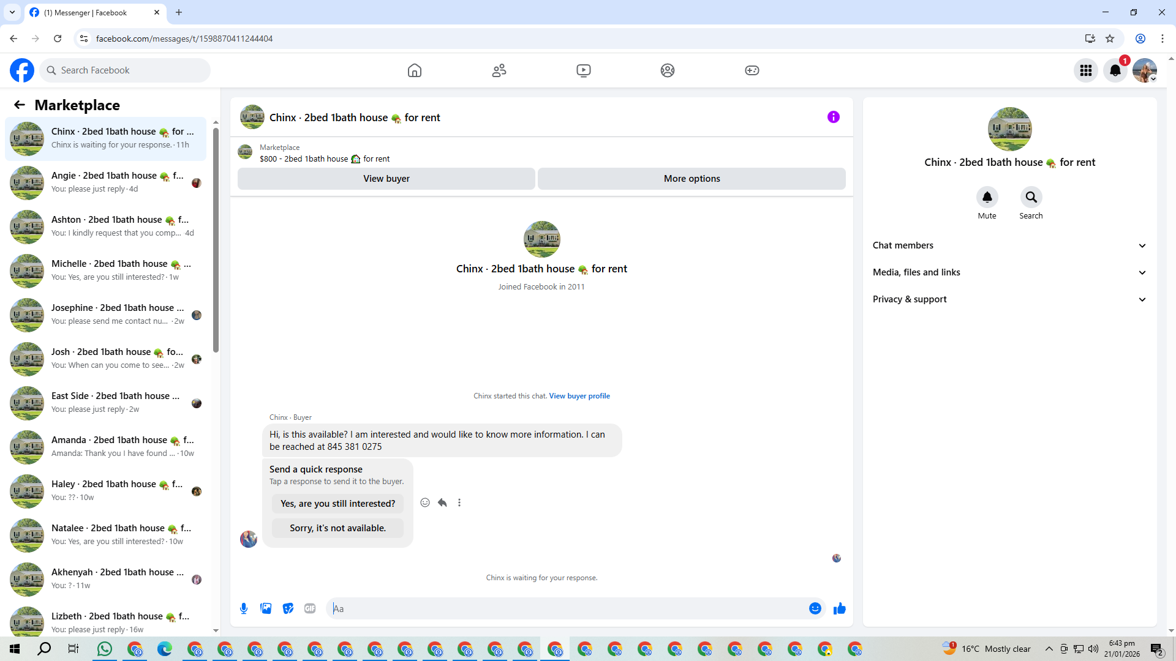The height and width of the screenshot is (661, 1176).
Task: React to message with smiley icon
Action: (x=425, y=502)
